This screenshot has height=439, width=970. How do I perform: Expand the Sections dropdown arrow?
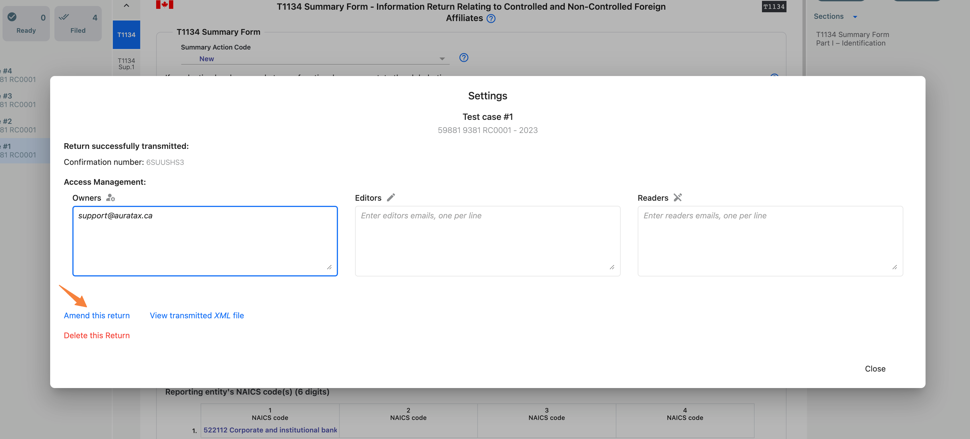[x=855, y=17]
